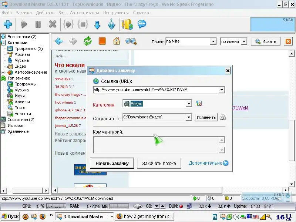Open the 'the crazy frogs' search link
This screenshot has width=296, height=222.
70,94
